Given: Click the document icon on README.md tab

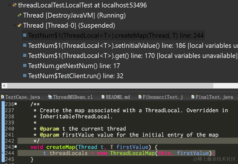Looking at the screenshot, I should pos(103,97).
